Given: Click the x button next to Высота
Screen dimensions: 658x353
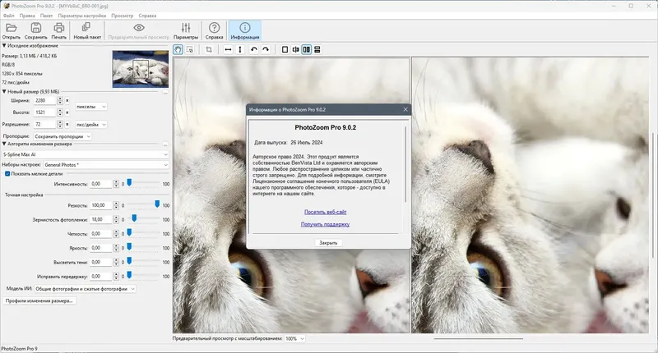Looking at the screenshot, I should click(67, 112).
